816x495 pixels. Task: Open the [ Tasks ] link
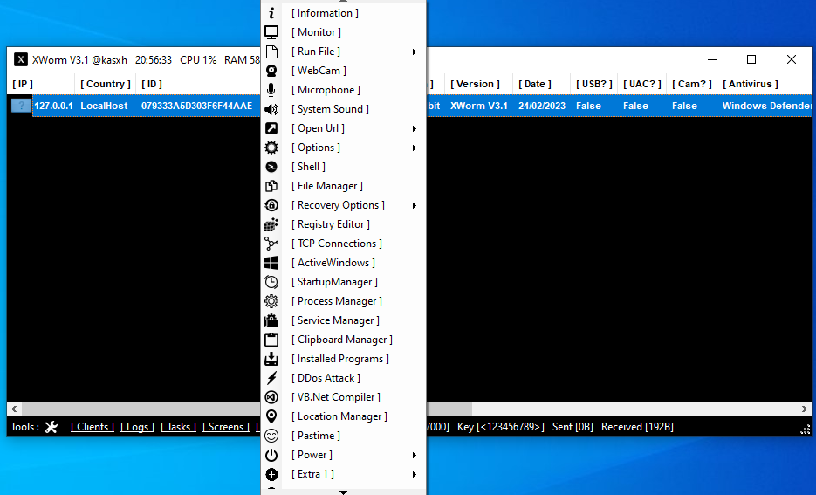tap(179, 427)
